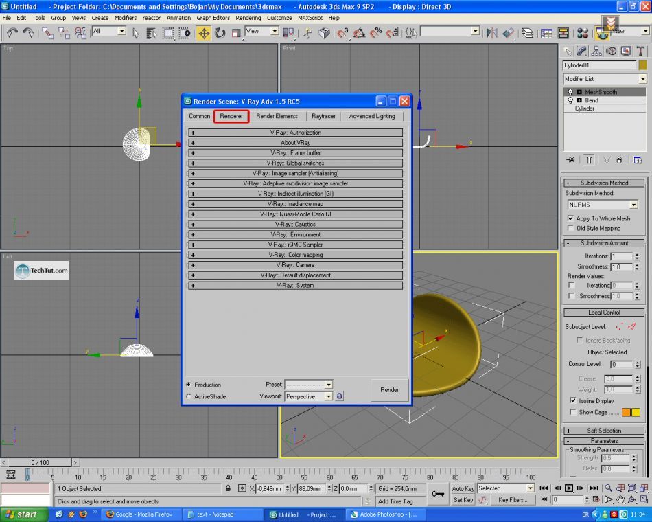
Task: Open the Preset dropdown in Render dialog
Action: tap(329, 385)
